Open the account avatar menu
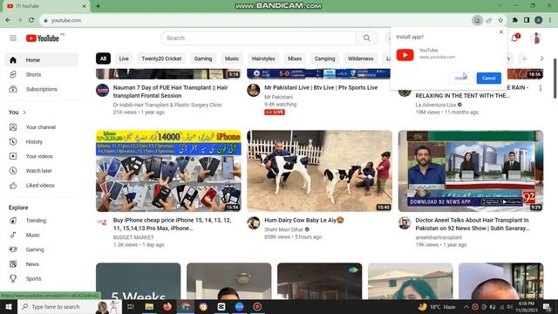Screen dimensions: 558x314 (536, 38)
